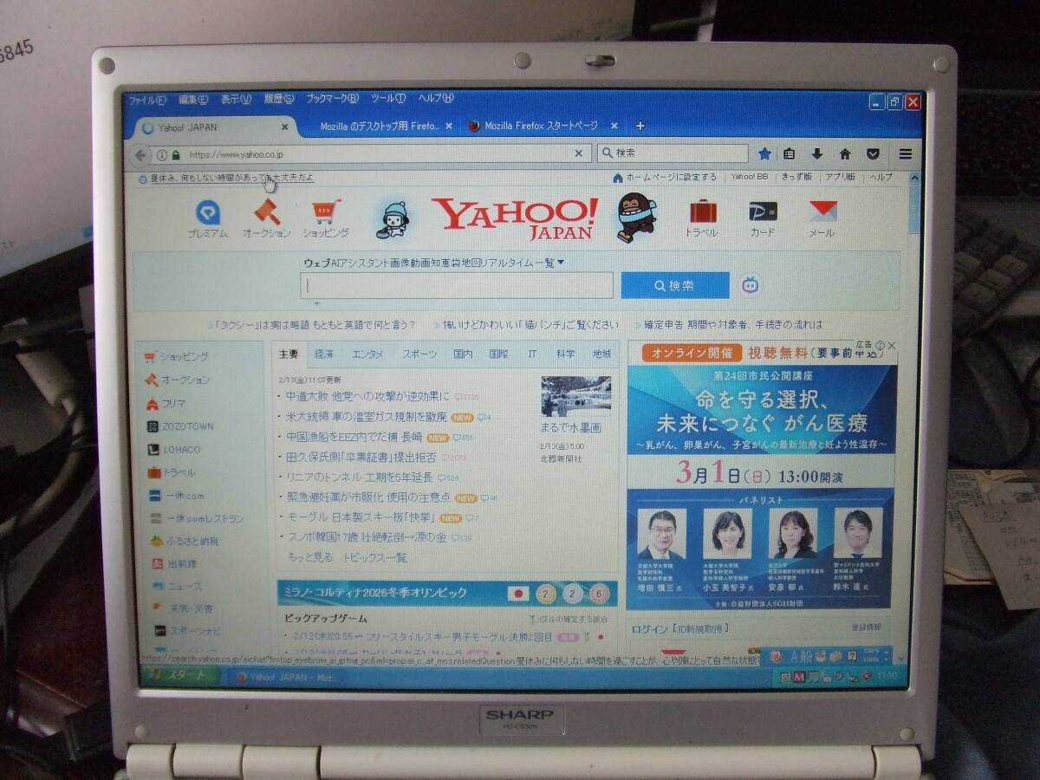Close the Mozilla Firefox スタートページ tab

point(614,126)
